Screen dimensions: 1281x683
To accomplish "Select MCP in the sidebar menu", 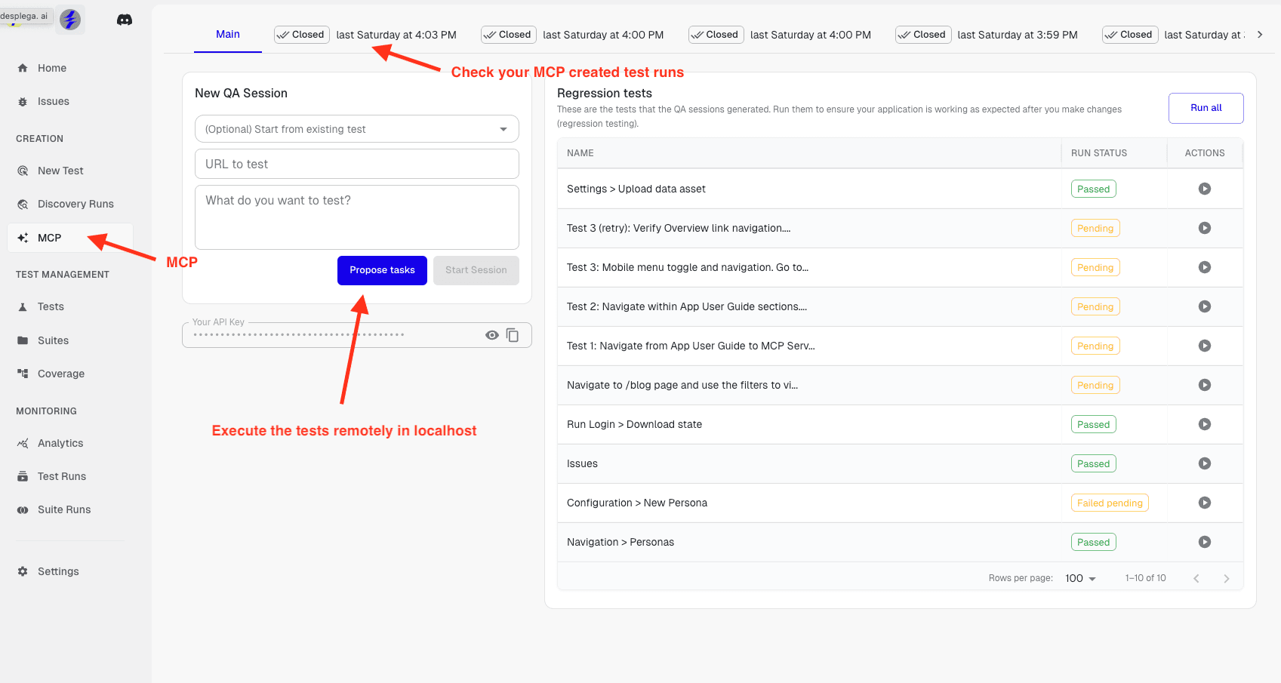I will pyautogui.click(x=50, y=238).
